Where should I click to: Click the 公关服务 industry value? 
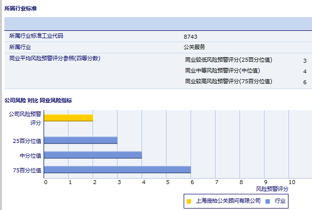click(x=194, y=47)
